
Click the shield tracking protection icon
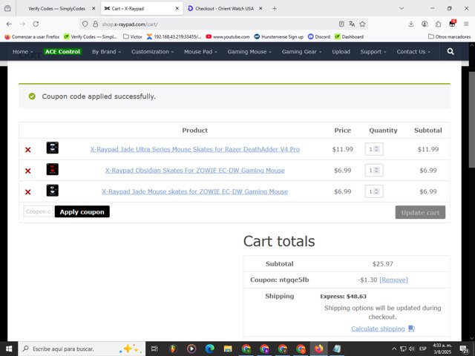85,24
